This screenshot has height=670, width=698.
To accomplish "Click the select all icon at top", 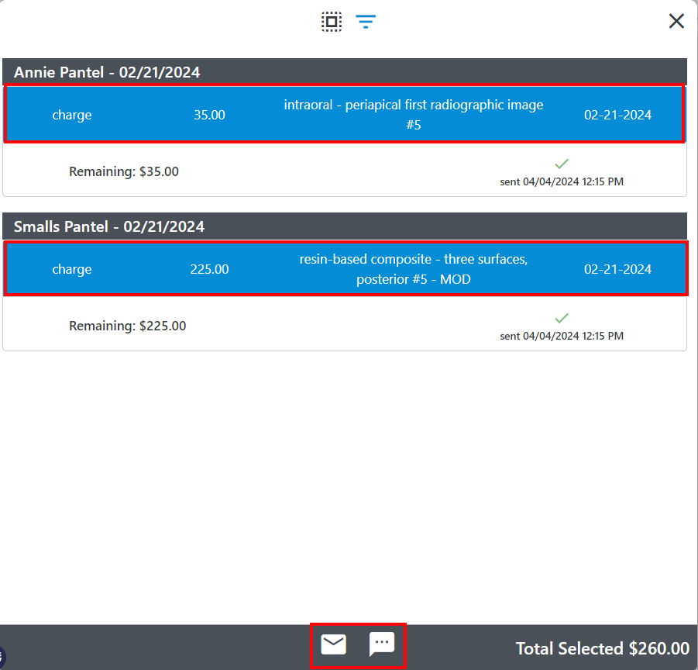I will coord(332,22).
